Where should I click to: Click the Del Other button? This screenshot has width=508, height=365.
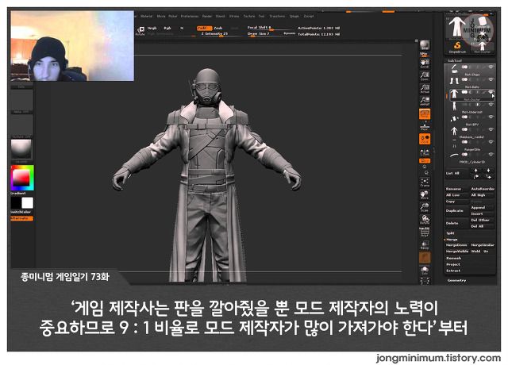tap(483, 220)
